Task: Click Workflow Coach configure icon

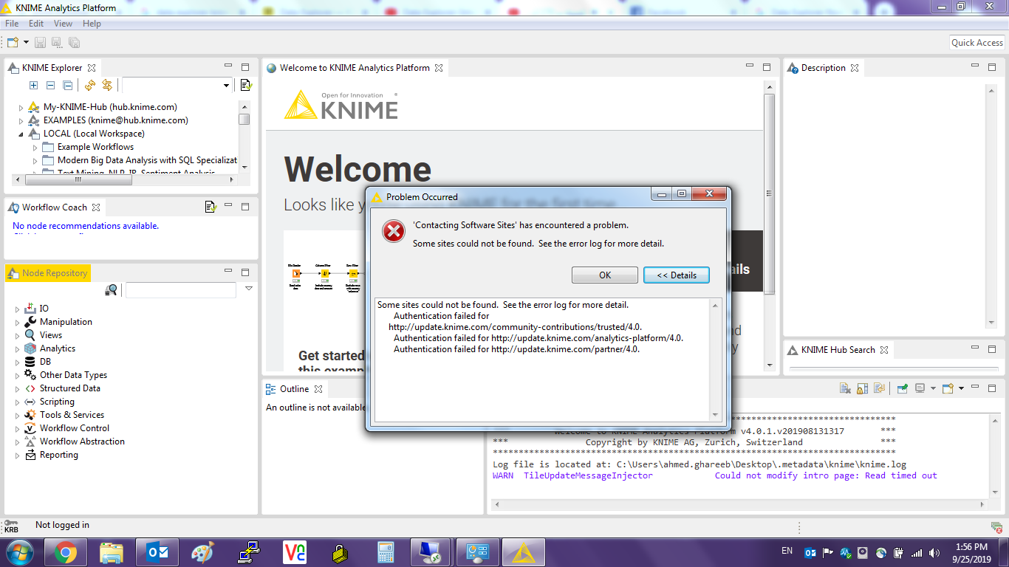Action: (x=211, y=207)
